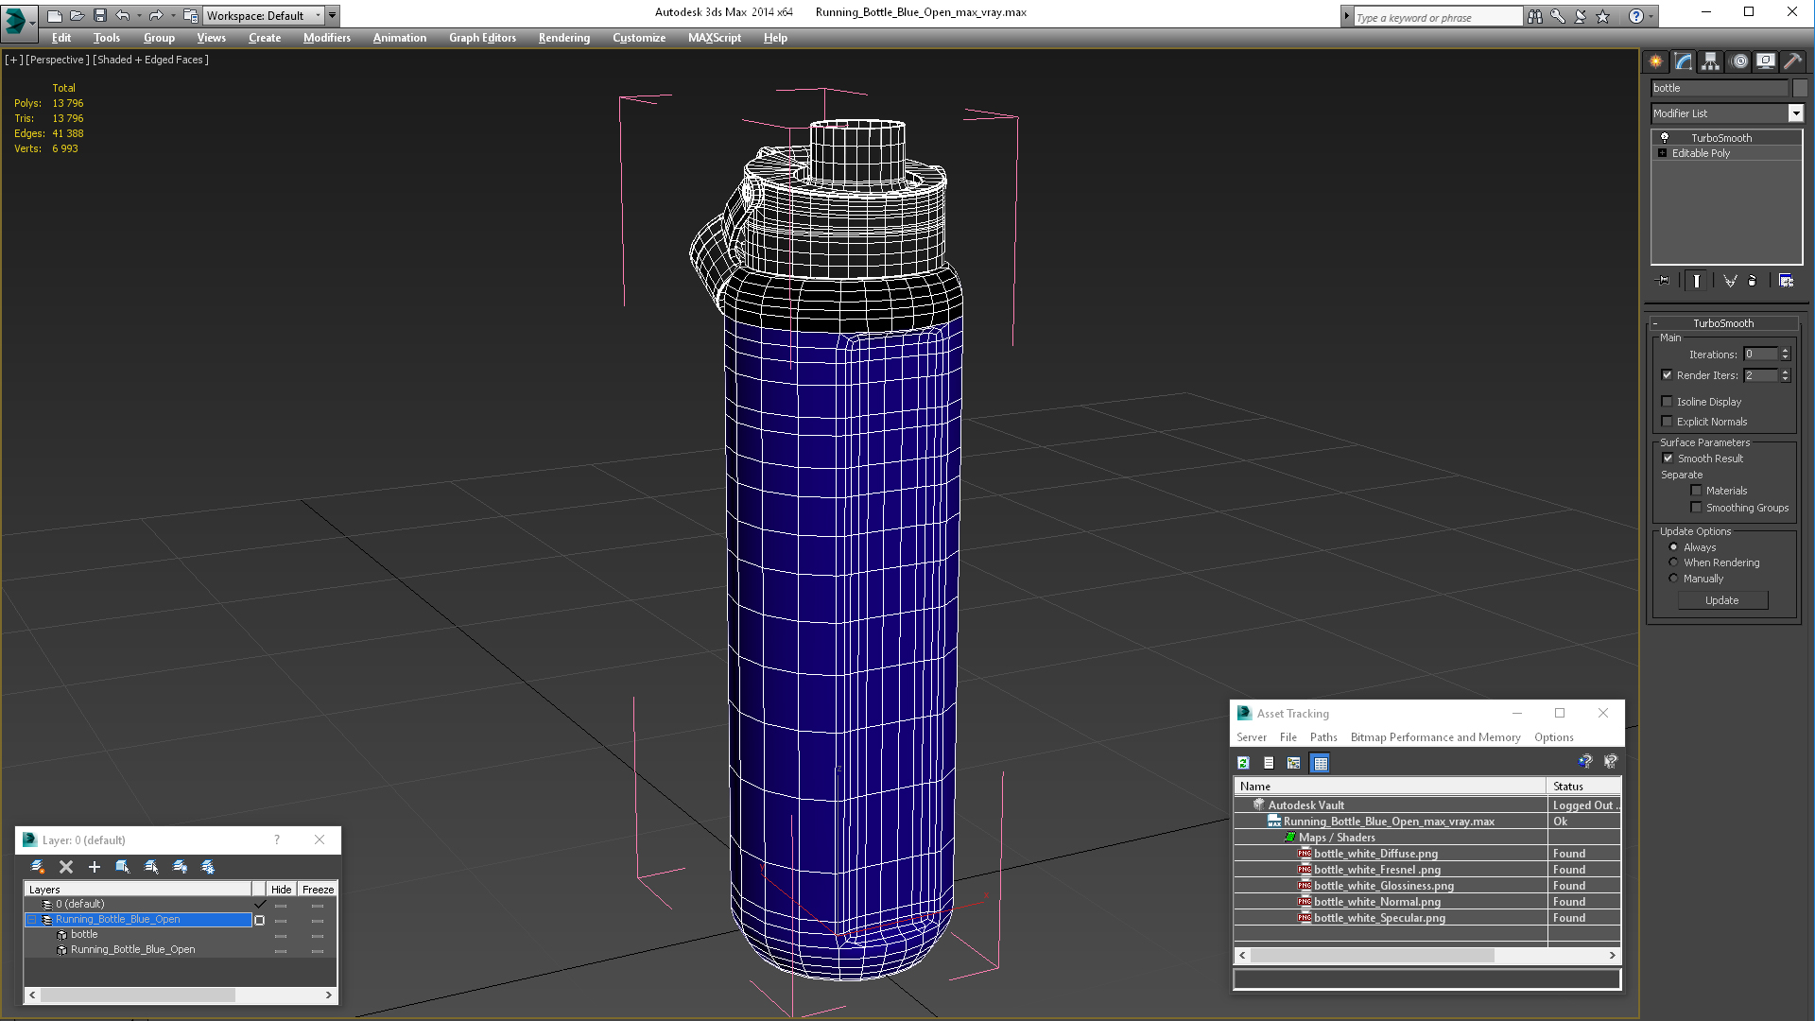Open Paths menu in Asset Tracking
Screen dimensions: 1815x1021
(x=1323, y=737)
